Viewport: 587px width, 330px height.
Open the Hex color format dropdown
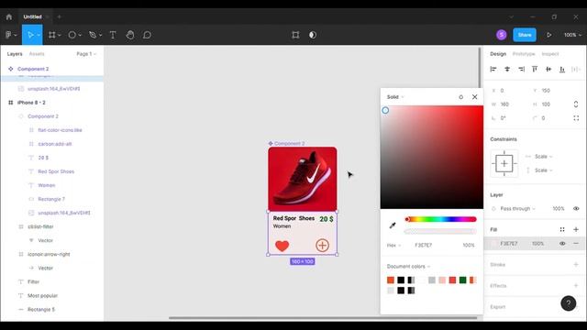point(393,245)
